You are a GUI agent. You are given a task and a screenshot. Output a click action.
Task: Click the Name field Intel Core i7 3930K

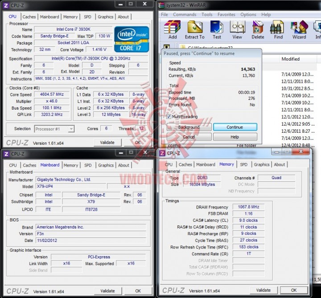point(73,29)
